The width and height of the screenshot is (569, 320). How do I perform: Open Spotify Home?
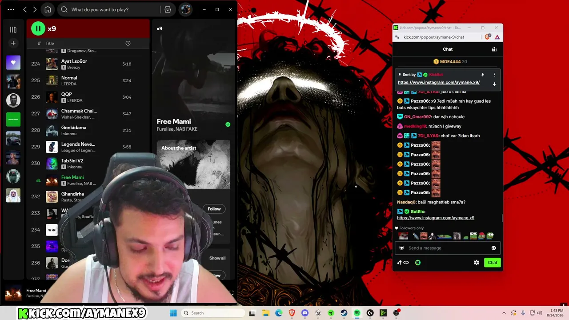(48, 9)
